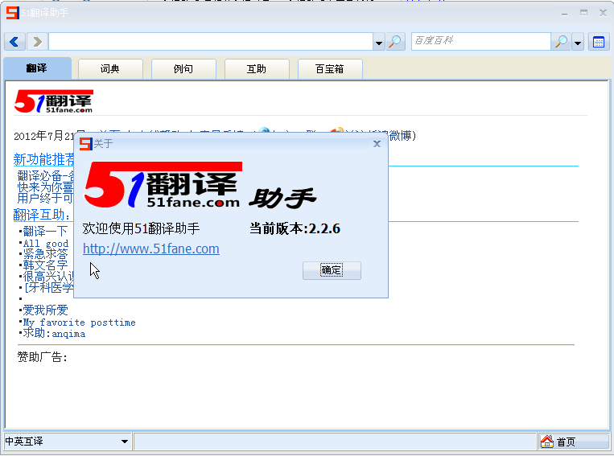This screenshot has width=614, height=456.
Task: Click the Baidu Baike magnifier search icon
Action: (x=561, y=42)
